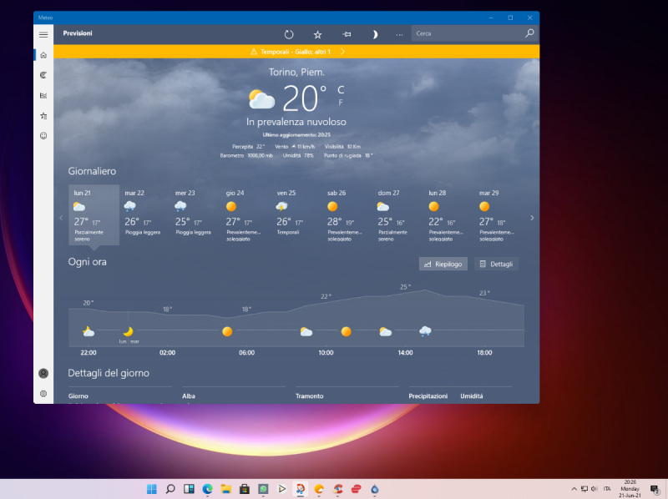This screenshot has width=668, height=499.
Task: Open the Riepilogo hourly view
Action: [x=443, y=263]
